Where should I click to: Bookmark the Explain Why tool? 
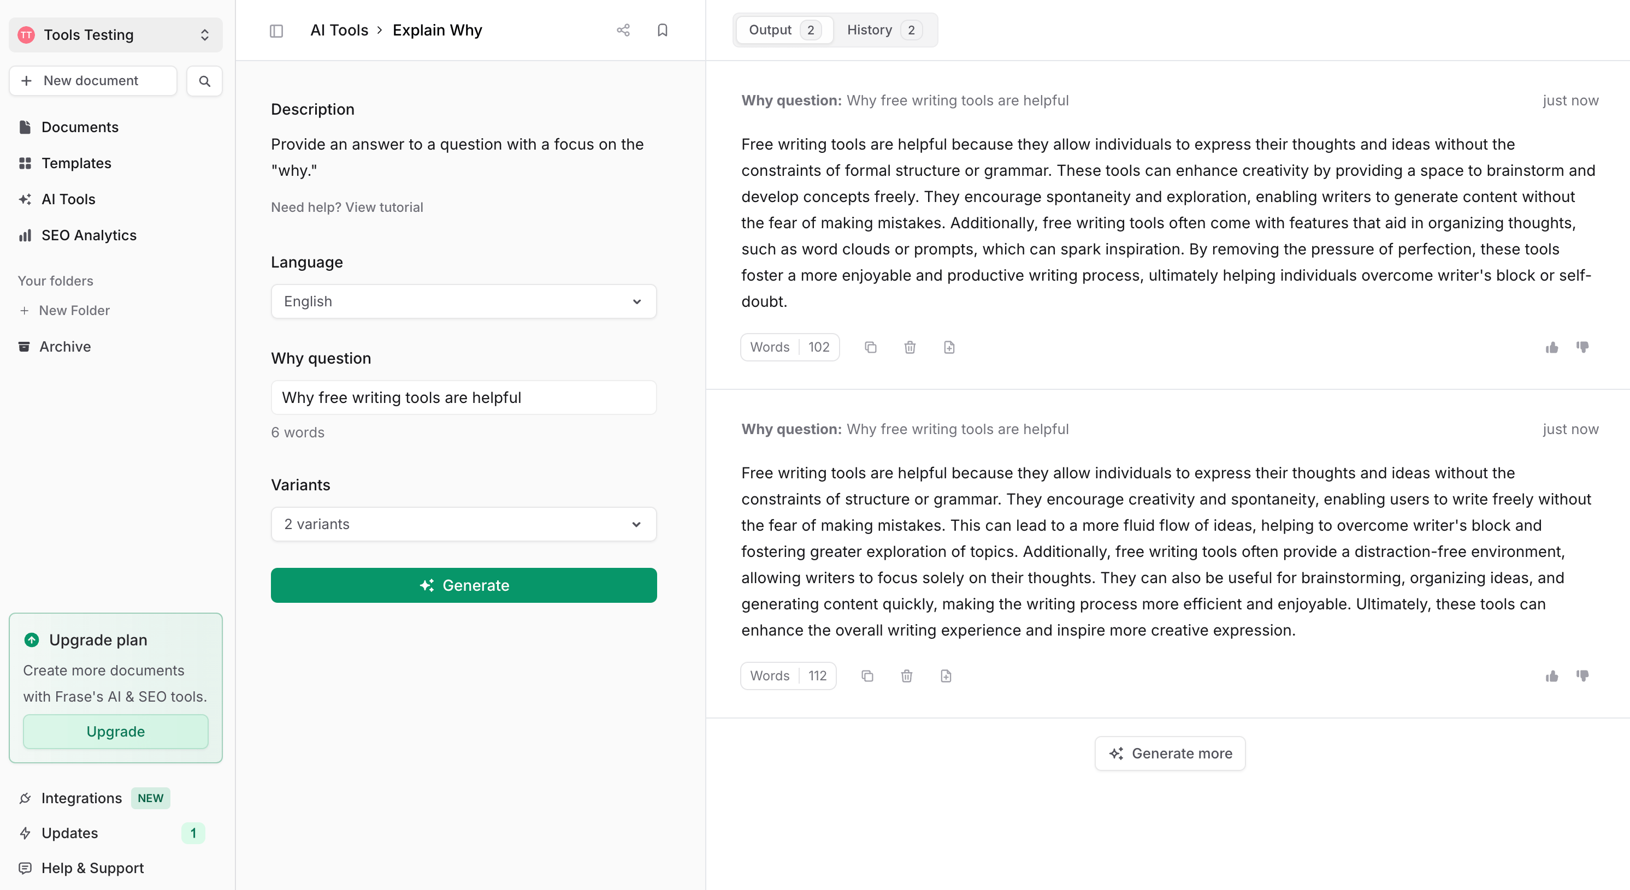point(662,31)
